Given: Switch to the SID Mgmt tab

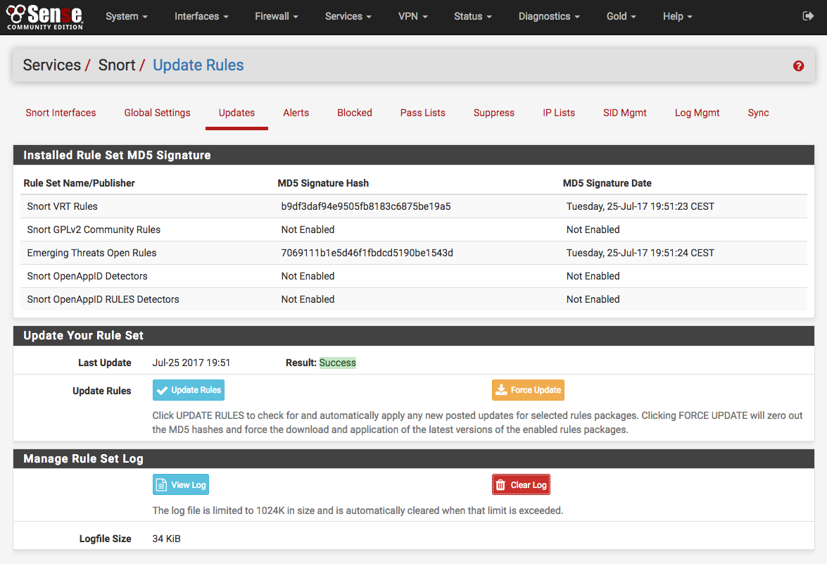Looking at the screenshot, I should tap(624, 113).
